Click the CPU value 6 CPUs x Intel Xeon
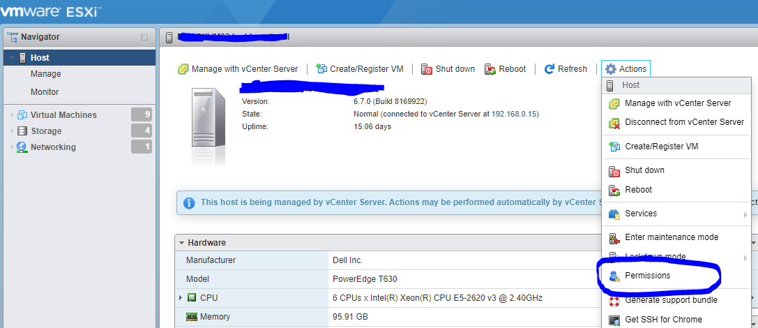This screenshot has width=758, height=328. coord(438,298)
